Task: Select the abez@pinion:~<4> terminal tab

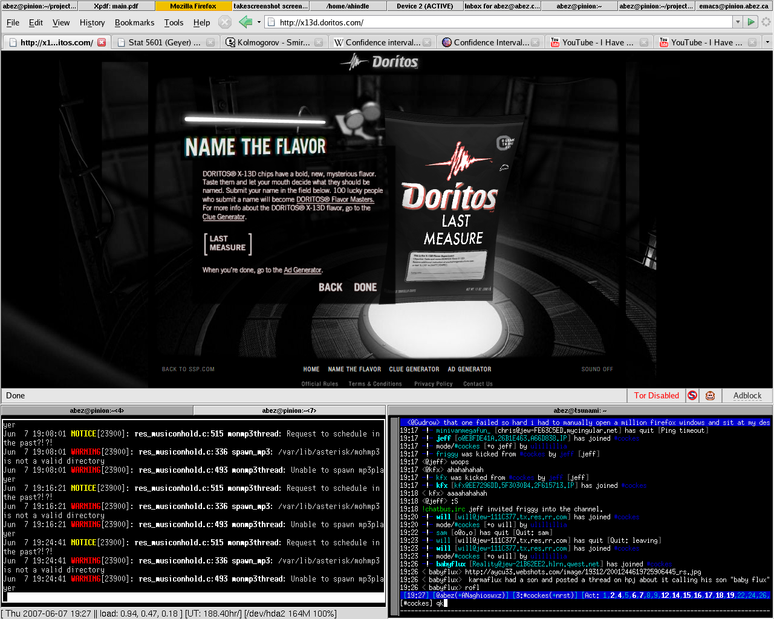Action: coord(97,410)
